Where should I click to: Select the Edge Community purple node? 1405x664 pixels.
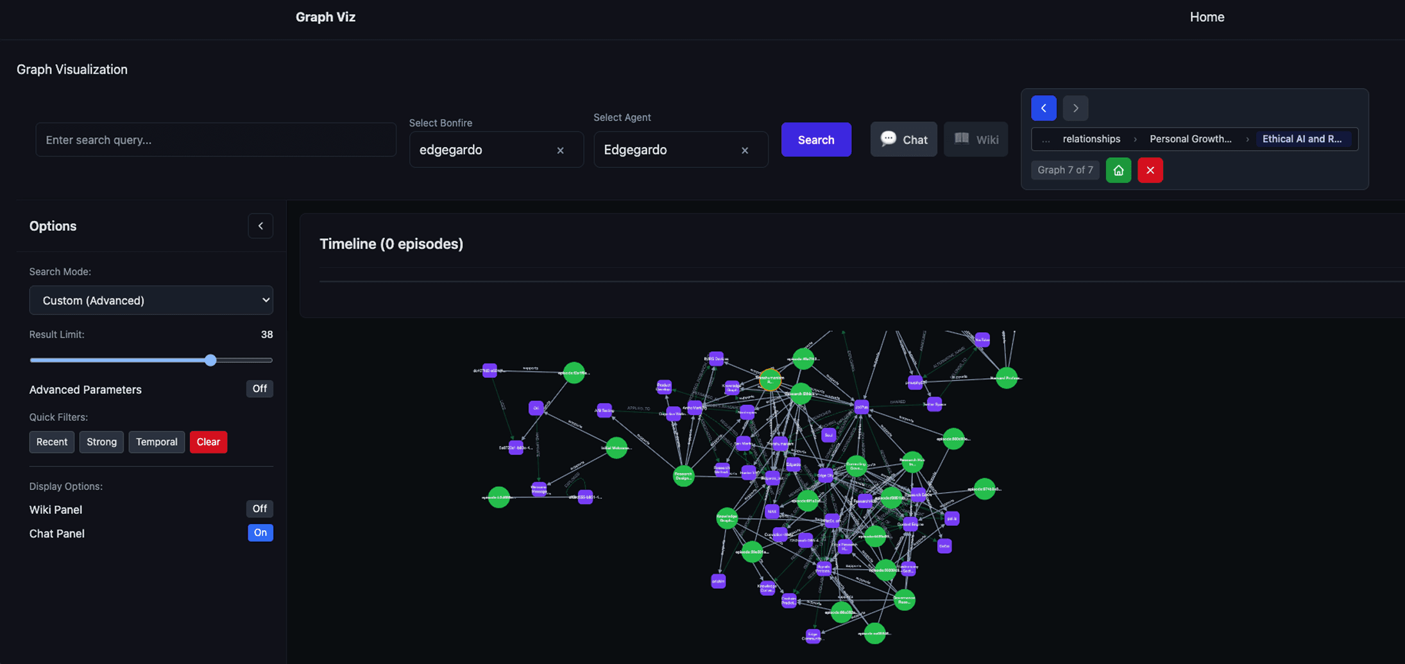coord(812,636)
